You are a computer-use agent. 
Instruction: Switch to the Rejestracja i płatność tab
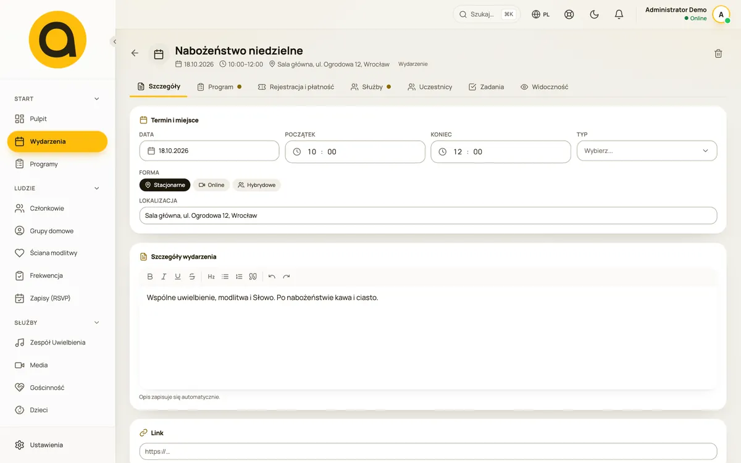296,87
